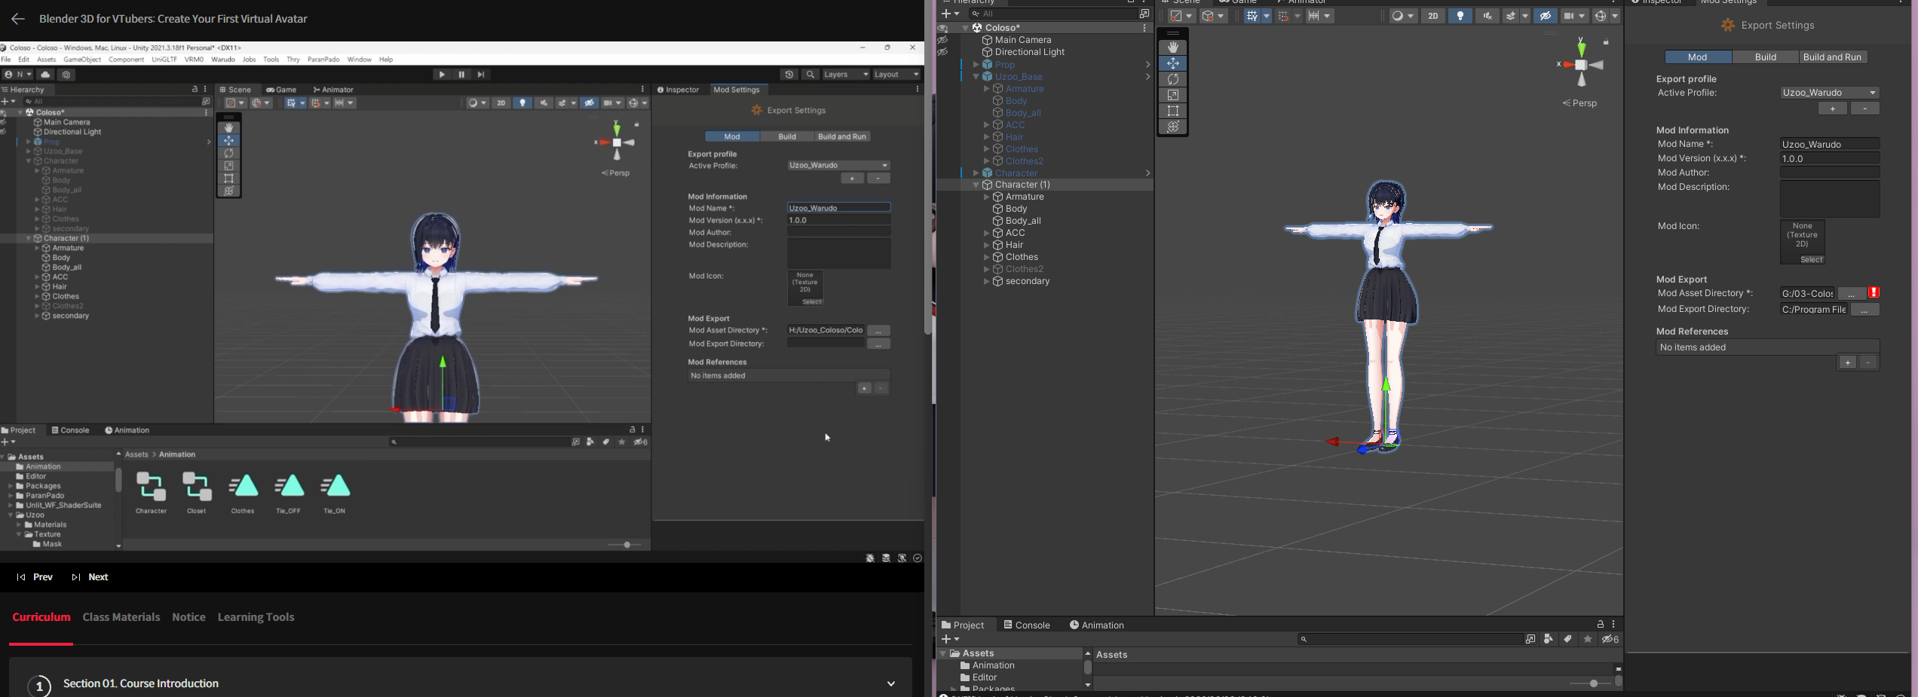Click the search-by-type icon in right Project panel
Image resolution: width=1918 pixels, height=697 pixels.
(x=1549, y=639)
